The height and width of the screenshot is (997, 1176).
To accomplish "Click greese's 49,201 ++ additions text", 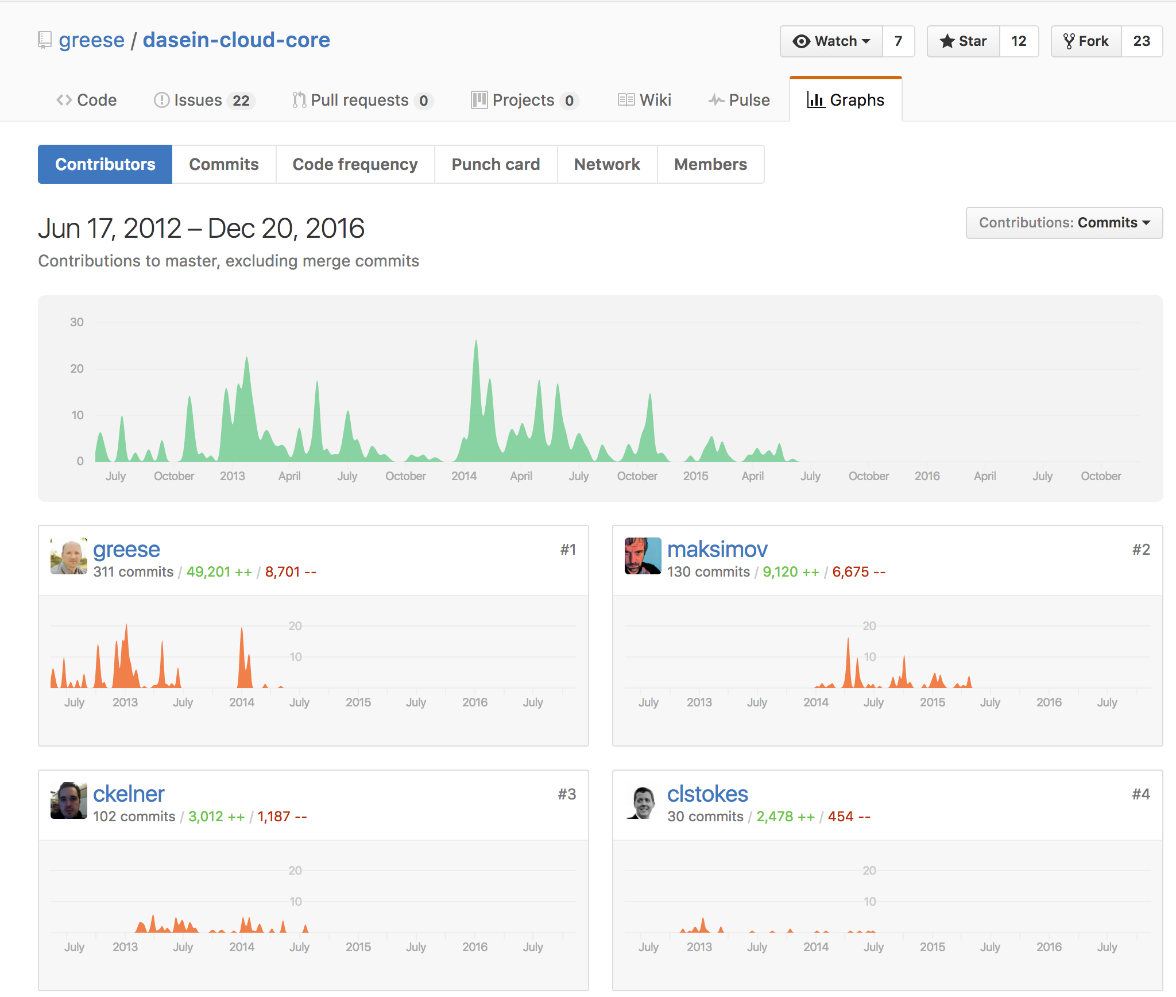I will click(219, 572).
